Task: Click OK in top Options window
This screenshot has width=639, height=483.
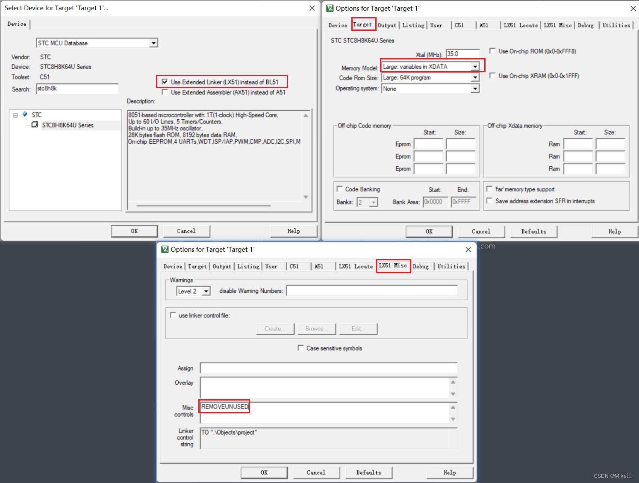Action: 429,232
